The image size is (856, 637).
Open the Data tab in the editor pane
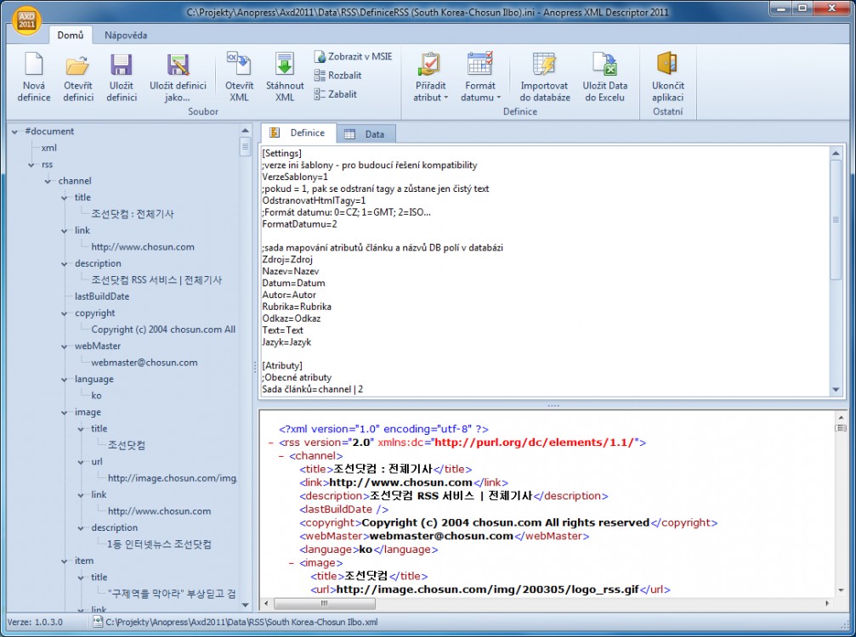(367, 133)
